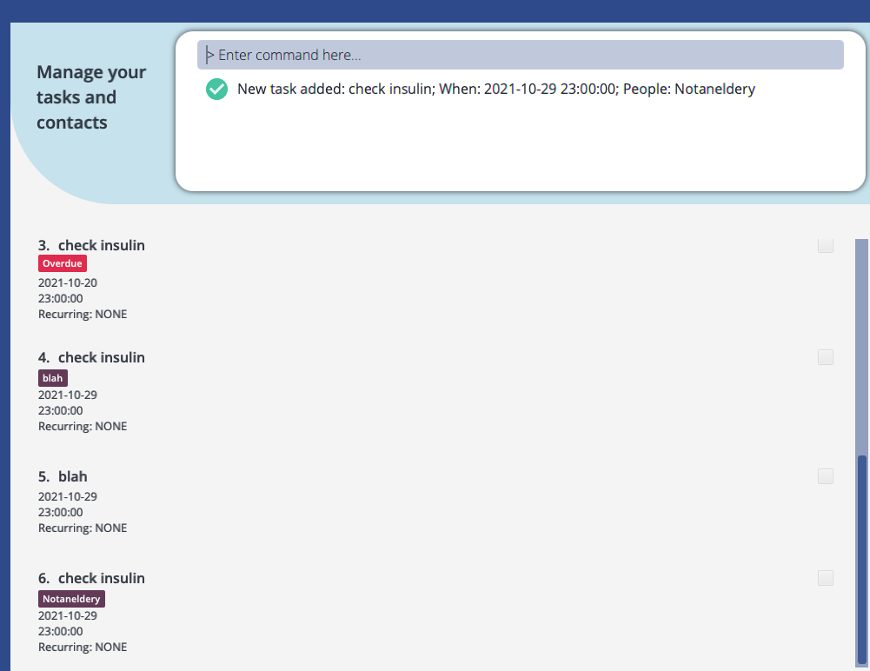Click the date 2021-10-29 on task 6

68,615
